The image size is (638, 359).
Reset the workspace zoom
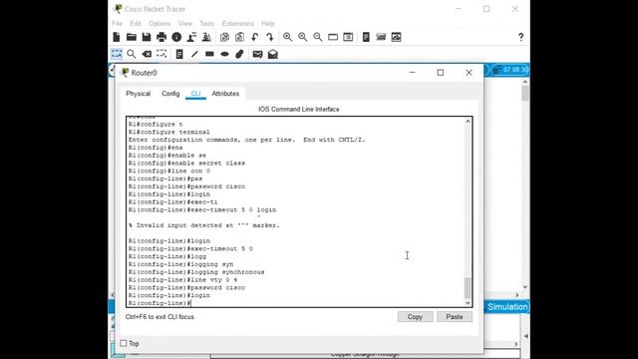coord(303,37)
